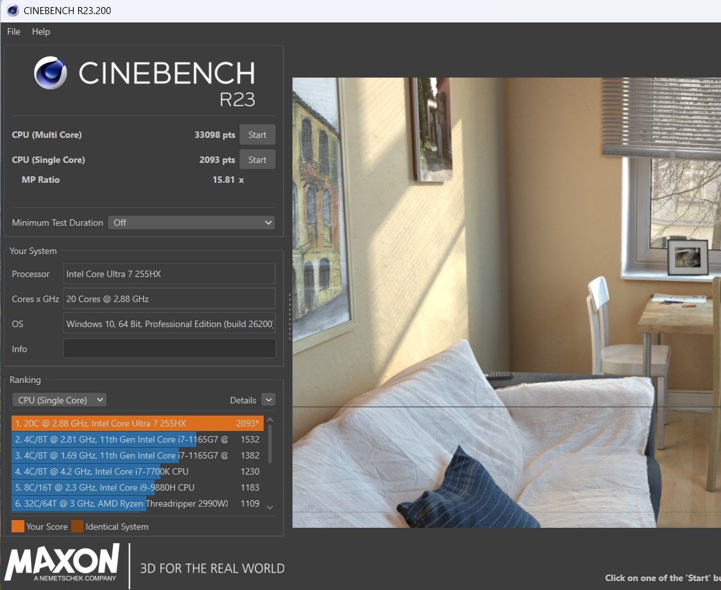Click the orange Your Score color swatch
The width and height of the screenshot is (721, 590).
pyautogui.click(x=18, y=527)
